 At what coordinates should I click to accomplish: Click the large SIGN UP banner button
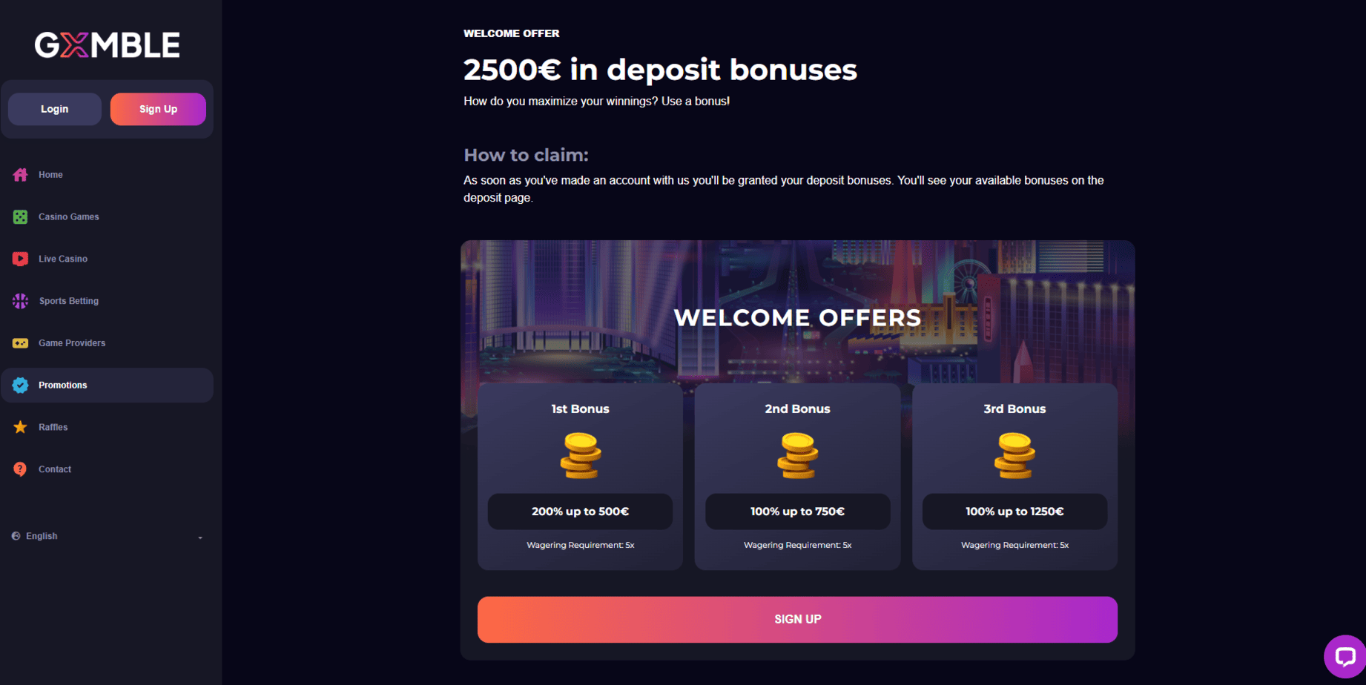(797, 619)
